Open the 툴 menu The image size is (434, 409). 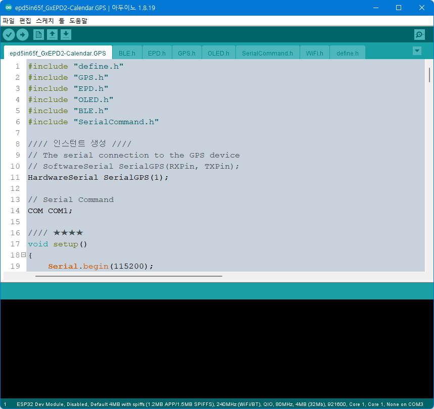click(62, 21)
